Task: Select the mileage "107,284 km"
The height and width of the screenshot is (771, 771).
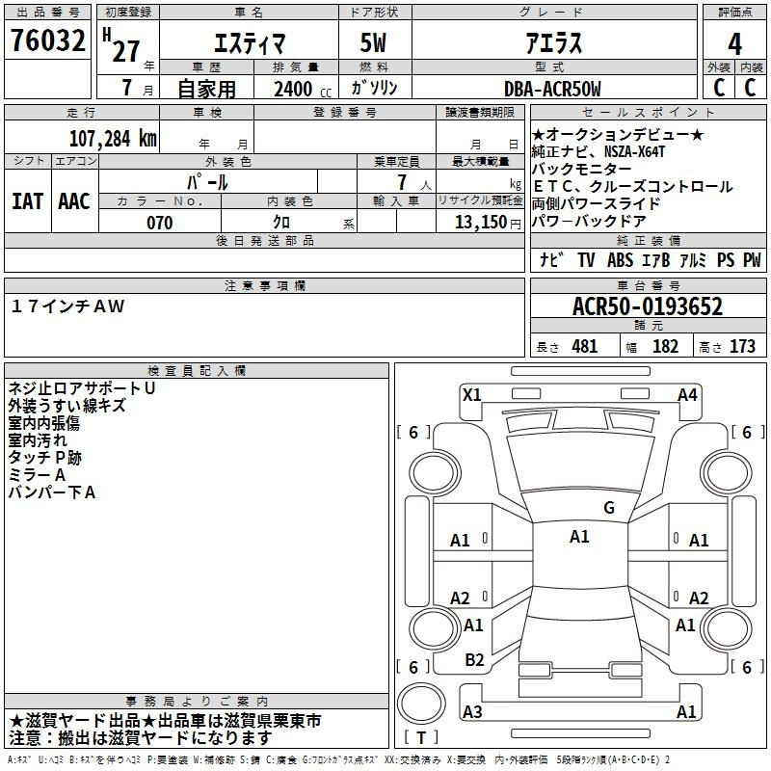Action: (x=113, y=139)
